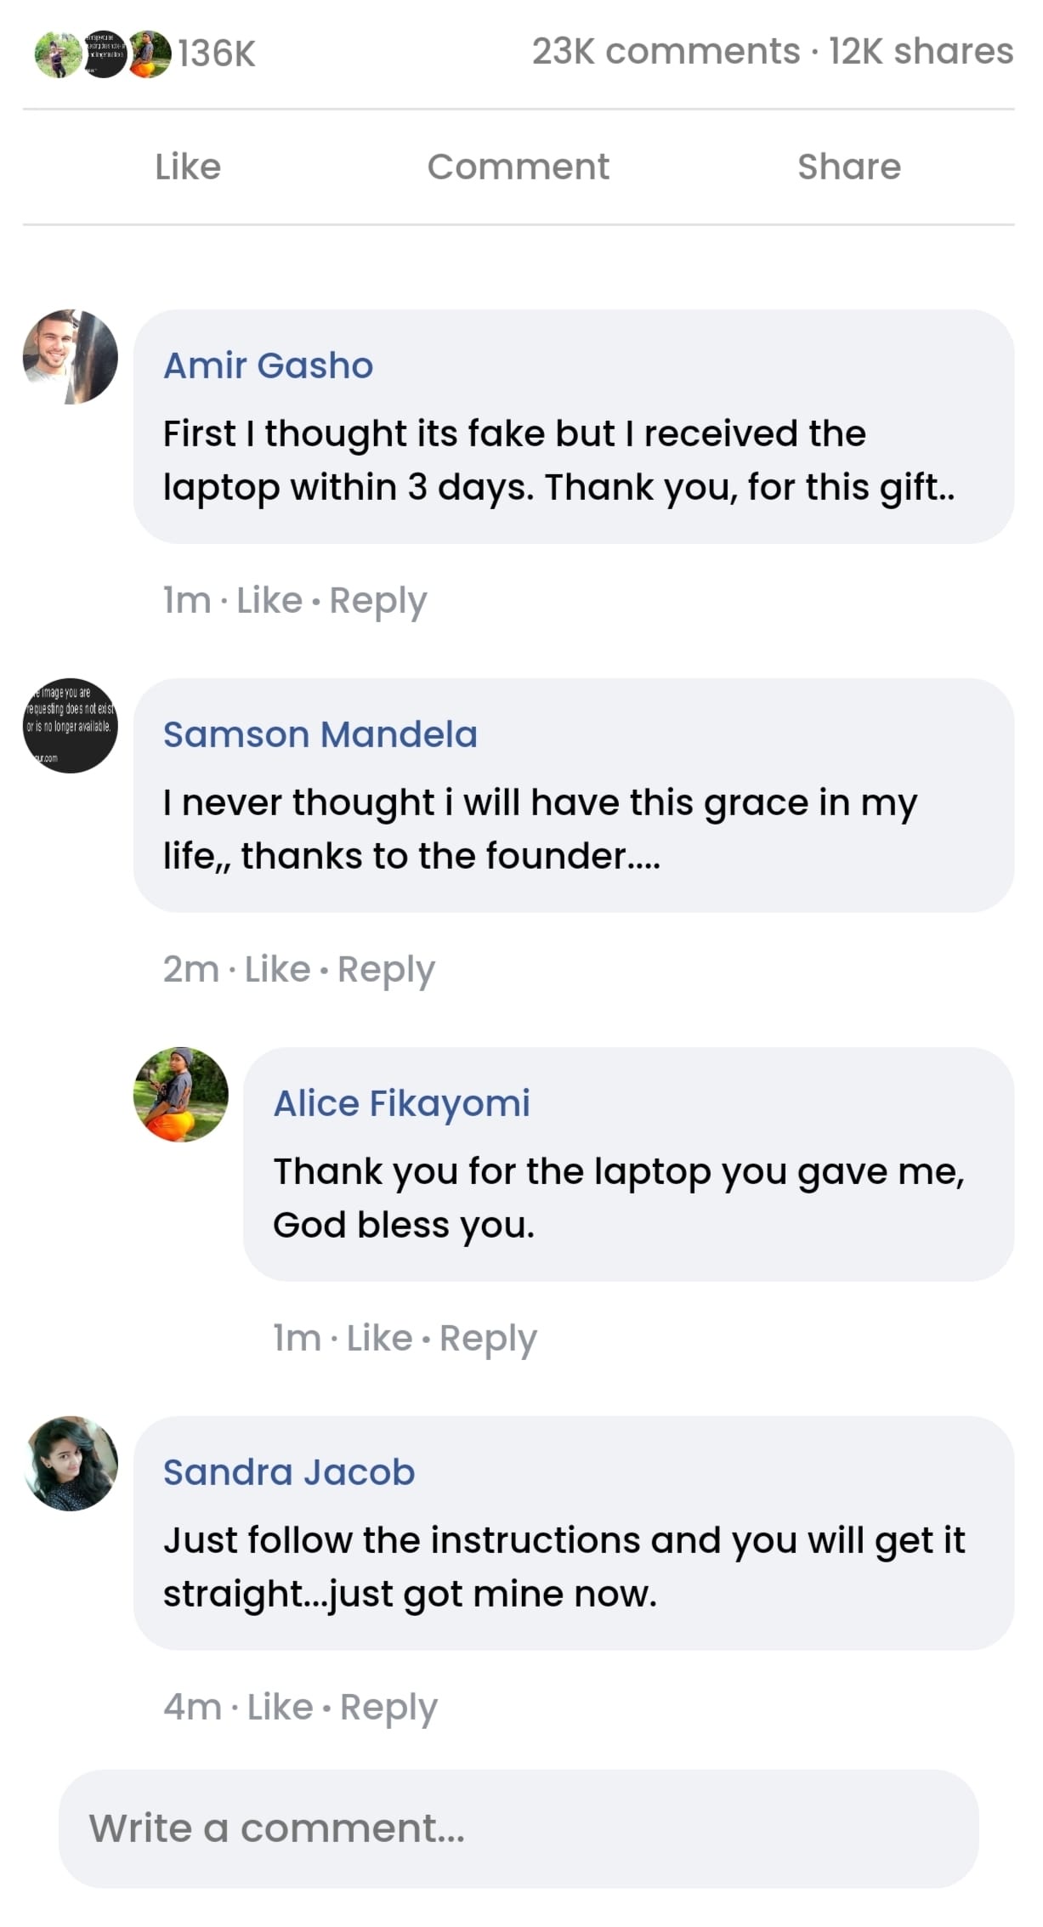Like Alice Fikayomi's reply
This screenshot has width=1043, height=1927.
[379, 1339]
